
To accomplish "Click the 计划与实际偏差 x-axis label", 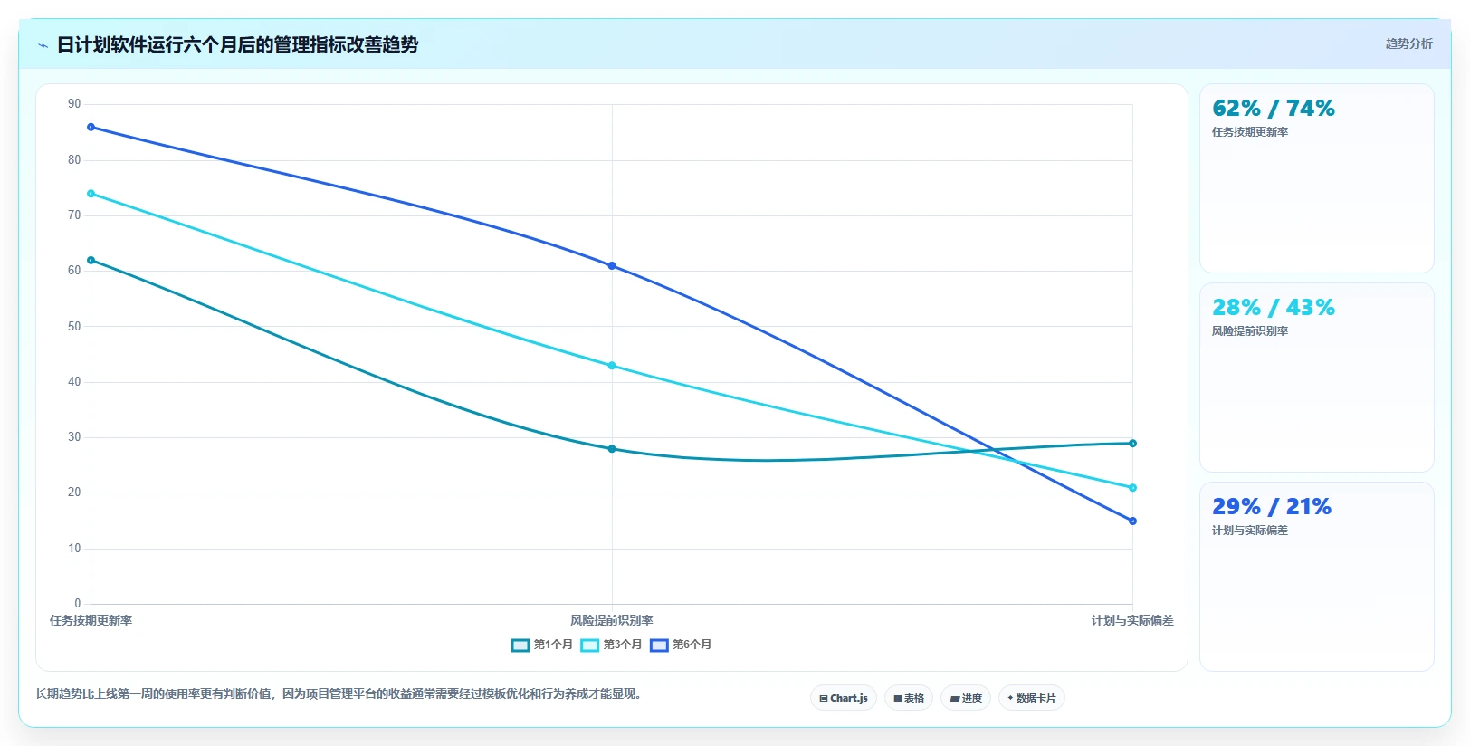I will pos(1132,621).
